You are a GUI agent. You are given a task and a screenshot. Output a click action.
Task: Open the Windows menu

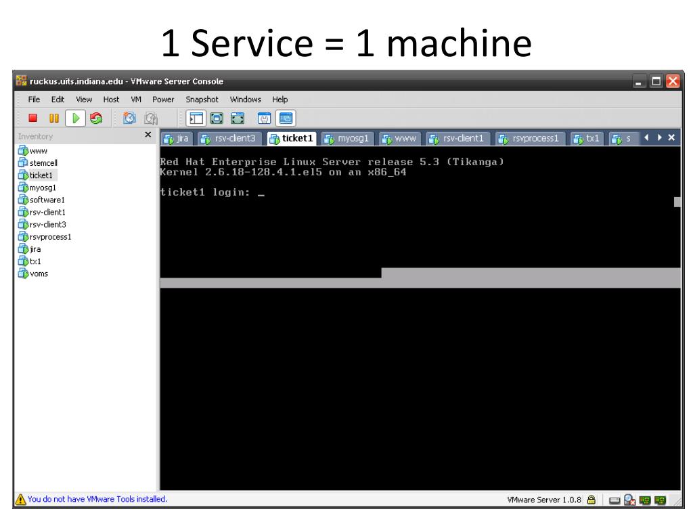click(245, 100)
